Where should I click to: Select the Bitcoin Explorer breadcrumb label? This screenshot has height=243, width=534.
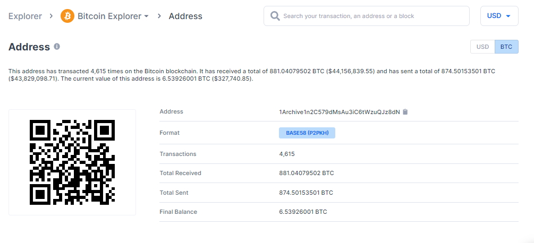pos(109,16)
